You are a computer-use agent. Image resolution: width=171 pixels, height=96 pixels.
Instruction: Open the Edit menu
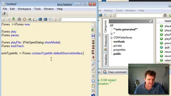12,9
